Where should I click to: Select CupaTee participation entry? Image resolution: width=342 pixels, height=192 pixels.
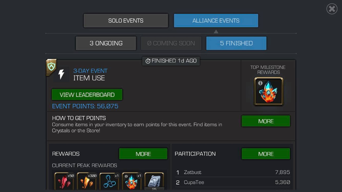(233, 182)
